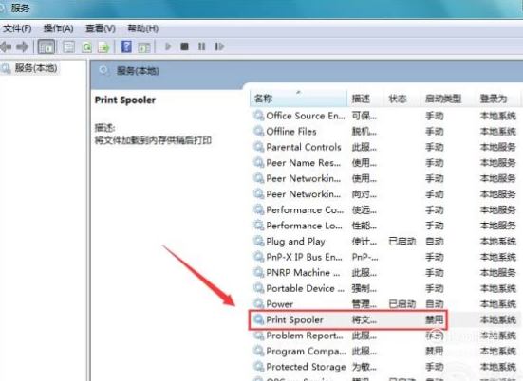Click the gear icon beside Offline Files
Viewport: 523px width, 381px height.
pyautogui.click(x=258, y=131)
